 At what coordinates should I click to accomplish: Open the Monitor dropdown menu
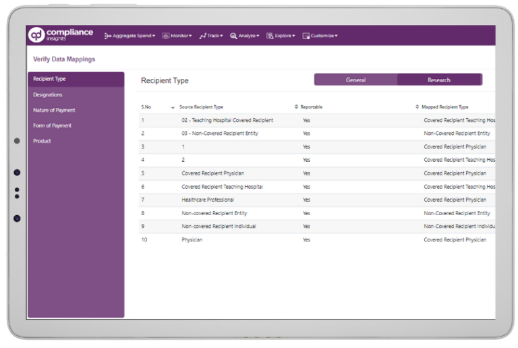(x=177, y=36)
